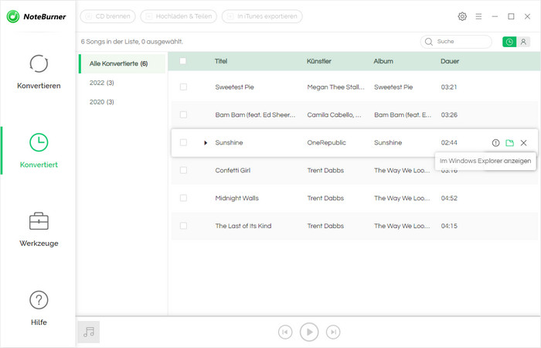Click the duration 04:52 of Midnight Walls
This screenshot has width=541, height=348.
coord(449,198)
